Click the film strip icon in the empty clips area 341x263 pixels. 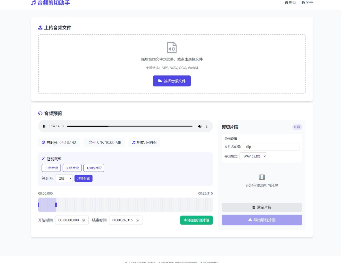(x=262, y=177)
